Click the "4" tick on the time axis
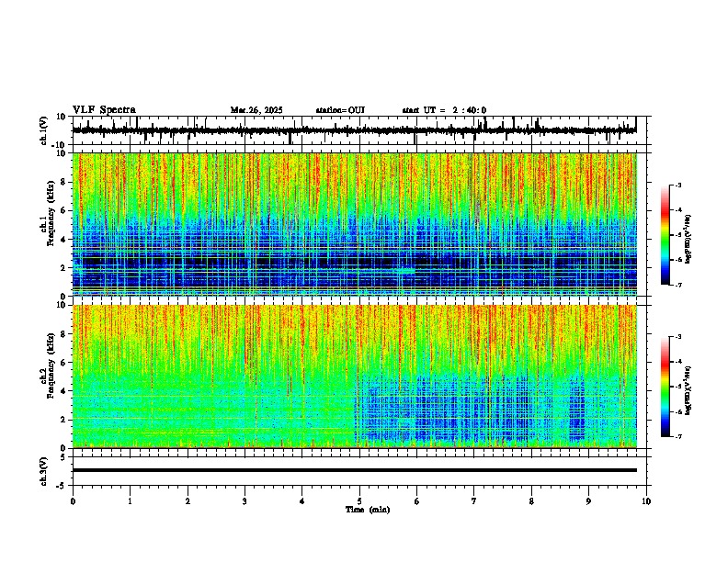 pos(302,501)
